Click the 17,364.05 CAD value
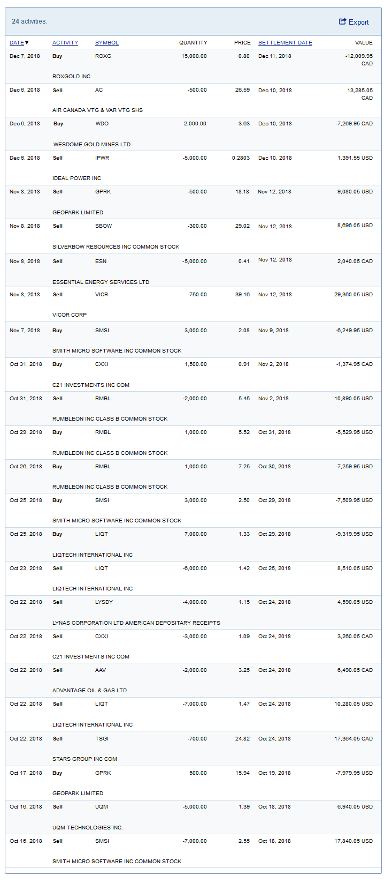392x883 pixels. pos(353,739)
